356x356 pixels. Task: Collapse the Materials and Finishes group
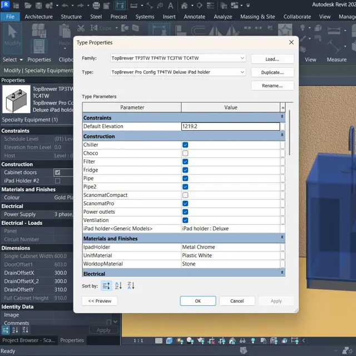coord(282,238)
